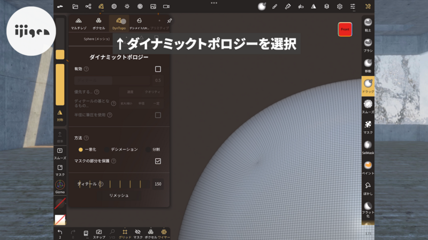Toggle ワイヤー wireframe display
The width and height of the screenshot is (428, 240).
point(164,234)
